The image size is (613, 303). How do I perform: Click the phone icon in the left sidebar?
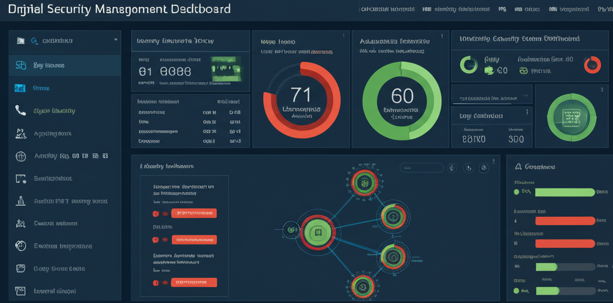coord(21,111)
